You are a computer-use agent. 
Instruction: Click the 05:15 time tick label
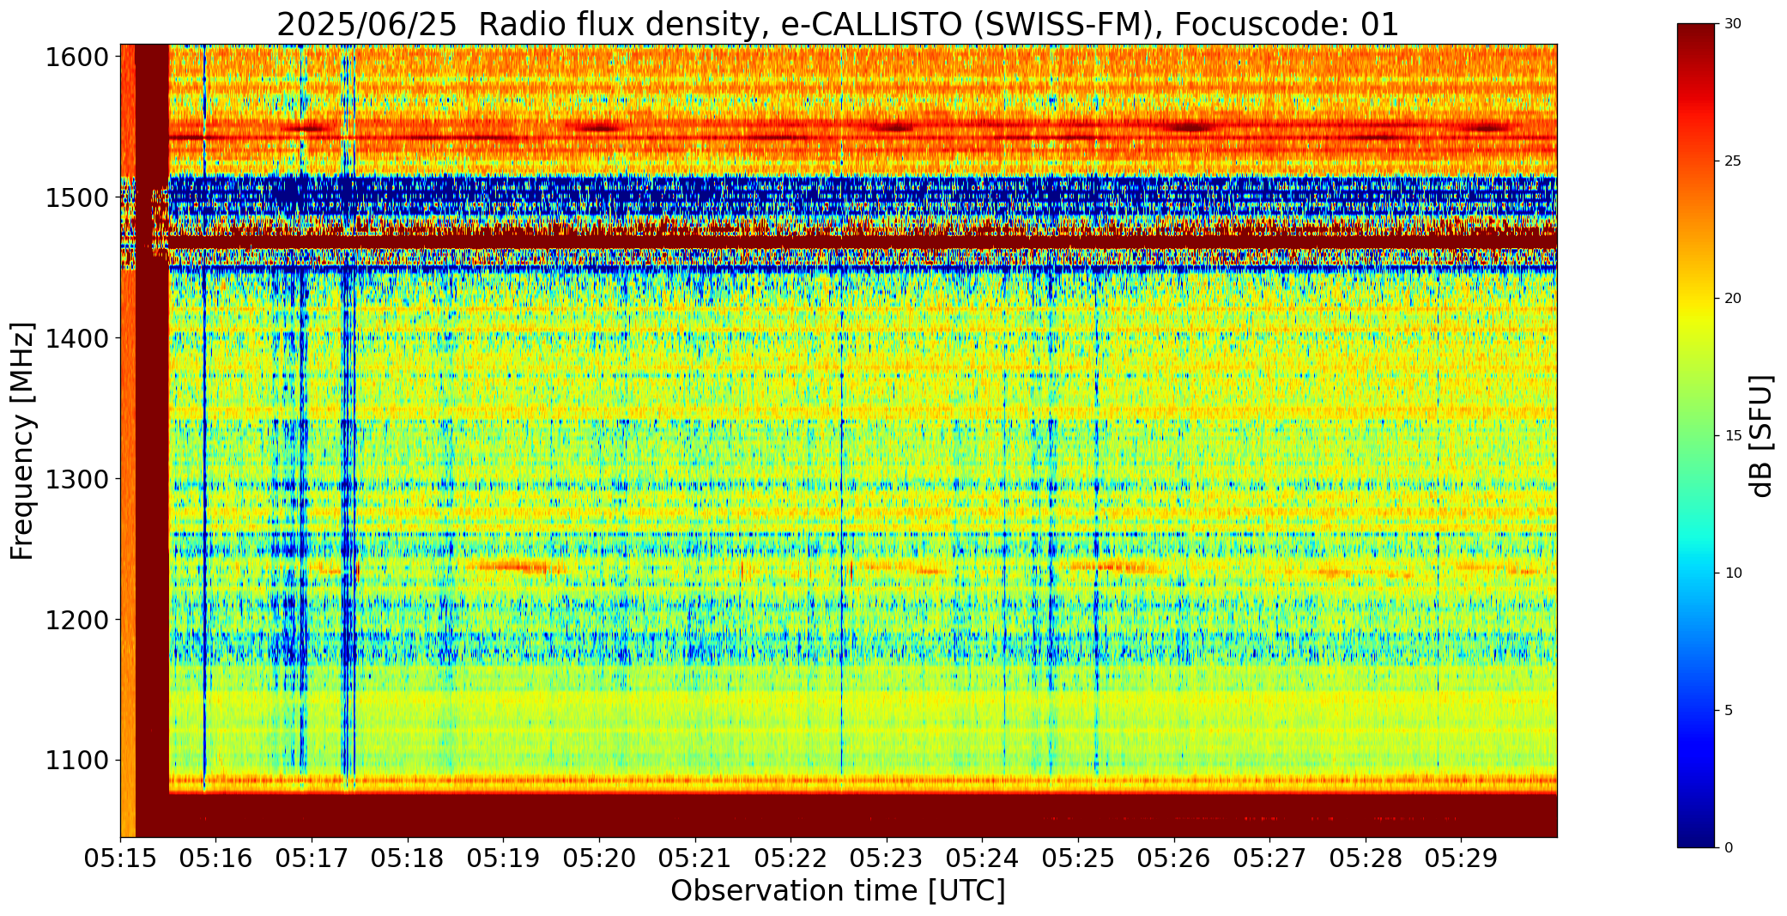(120, 858)
